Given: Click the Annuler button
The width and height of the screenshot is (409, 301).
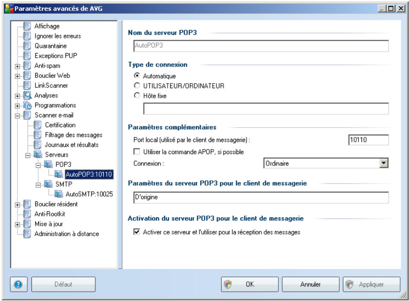Looking at the screenshot, I should coord(310,284).
